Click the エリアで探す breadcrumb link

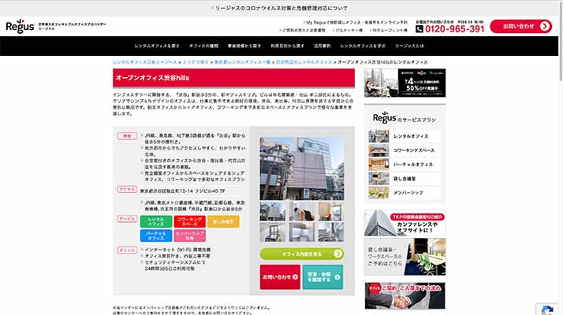(x=198, y=61)
